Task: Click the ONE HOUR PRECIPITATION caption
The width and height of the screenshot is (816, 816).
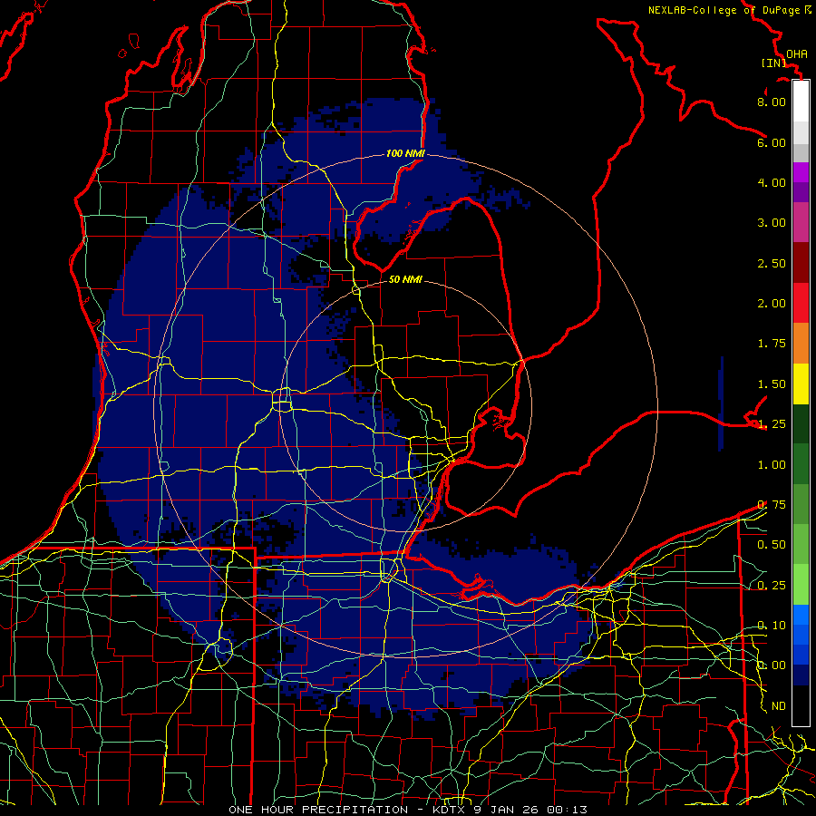Action: click(318, 810)
